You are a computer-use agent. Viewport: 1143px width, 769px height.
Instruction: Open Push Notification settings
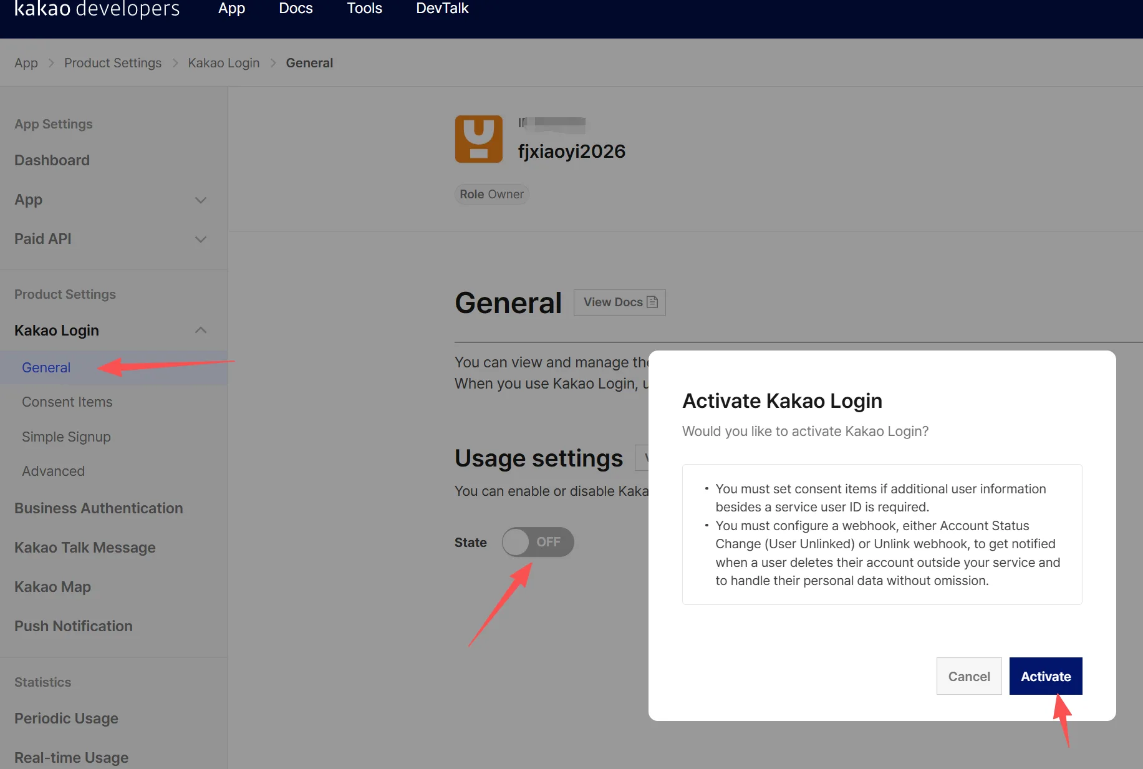click(x=73, y=626)
